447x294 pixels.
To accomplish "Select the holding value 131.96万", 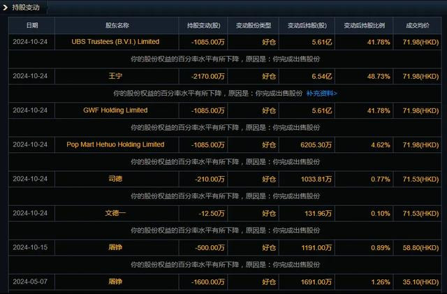I will (318, 213).
